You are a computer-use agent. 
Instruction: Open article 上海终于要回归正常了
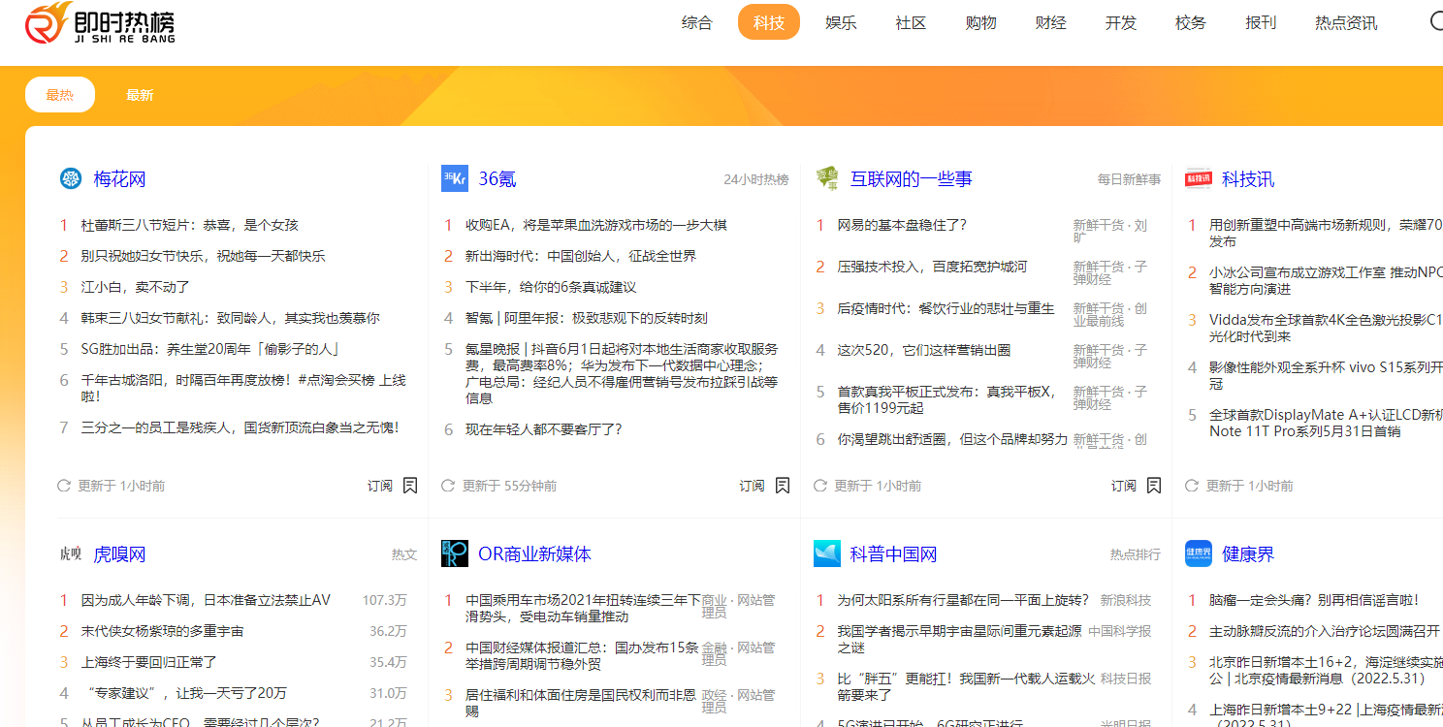click(x=149, y=662)
